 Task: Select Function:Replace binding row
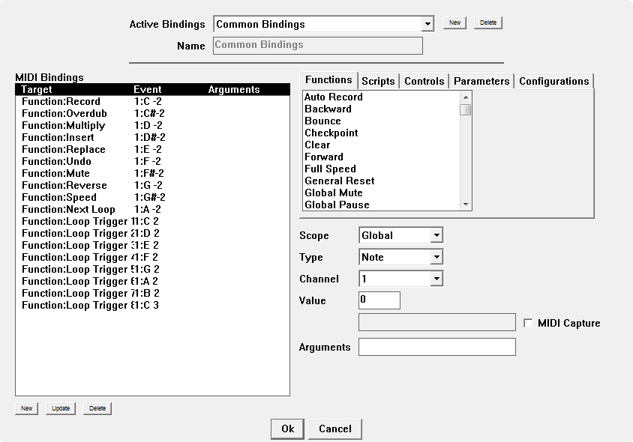(x=152, y=149)
